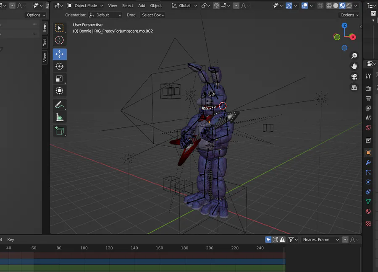Select the Scale tool
The width and height of the screenshot is (378, 272).
(x=59, y=78)
